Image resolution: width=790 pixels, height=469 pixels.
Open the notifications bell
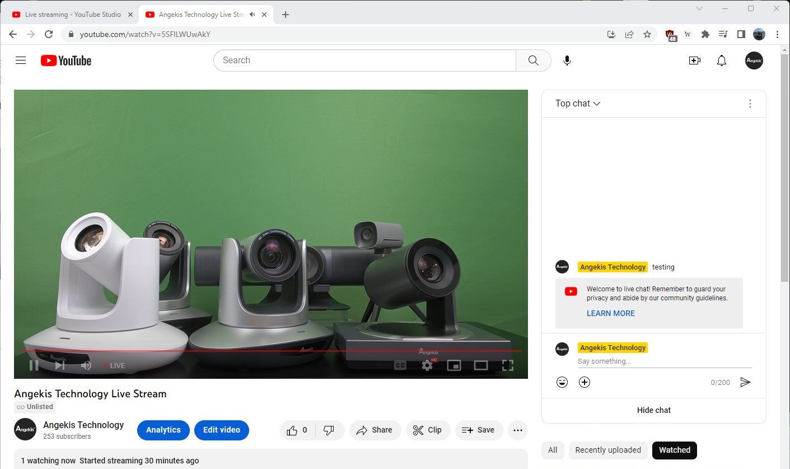click(721, 60)
